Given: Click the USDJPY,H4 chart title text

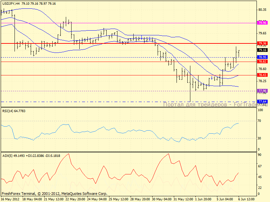Looking at the screenshot, I should coord(29,3).
